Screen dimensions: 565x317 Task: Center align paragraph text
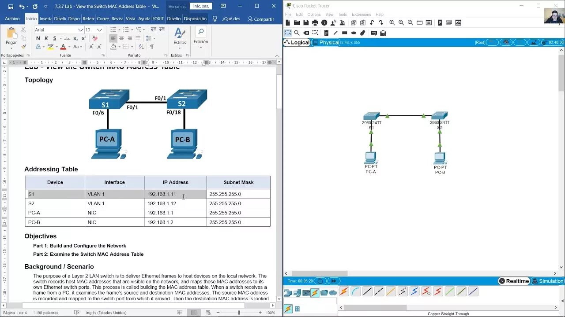point(121,38)
